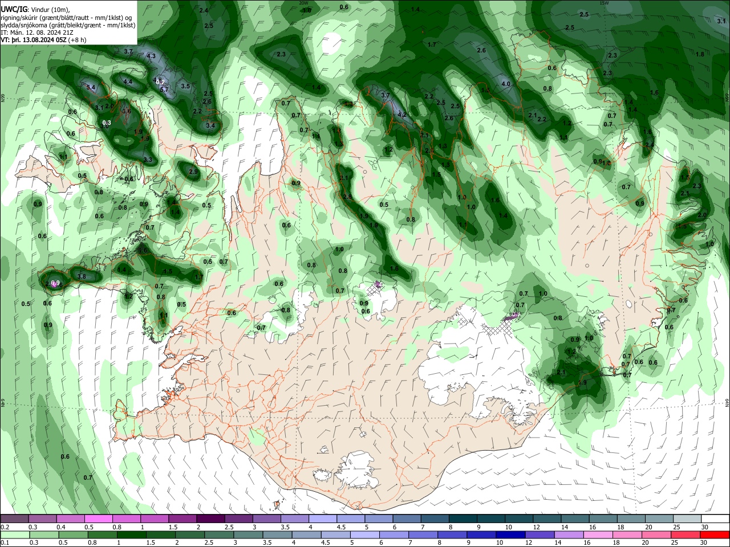Click the green 0.5 swatch in the lower legend row

(74, 534)
